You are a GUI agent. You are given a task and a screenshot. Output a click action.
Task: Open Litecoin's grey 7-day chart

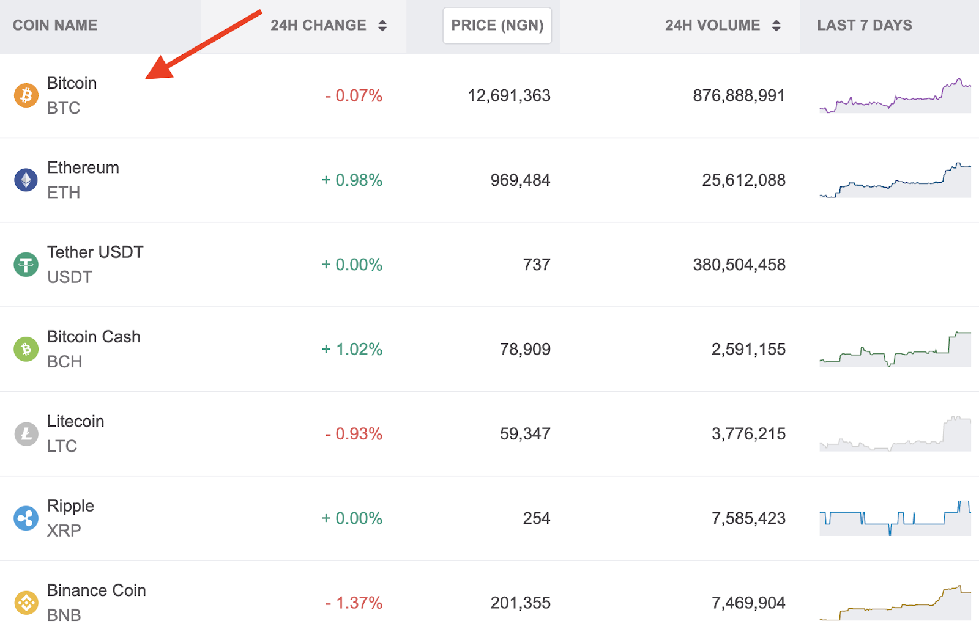(x=895, y=434)
